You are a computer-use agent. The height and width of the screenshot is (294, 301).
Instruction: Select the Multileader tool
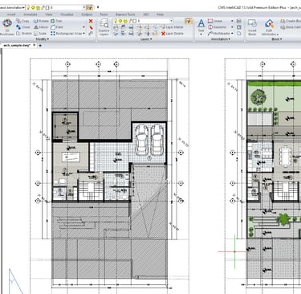click(219, 34)
